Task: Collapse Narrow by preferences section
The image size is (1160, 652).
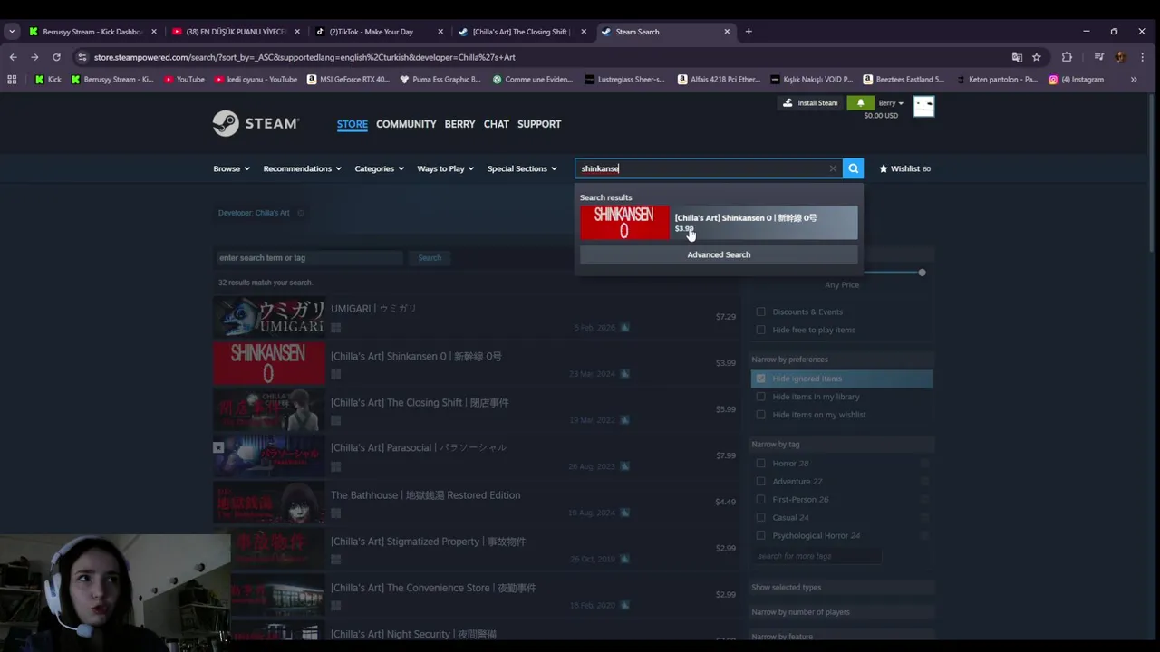Action: (x=841, y=360)
